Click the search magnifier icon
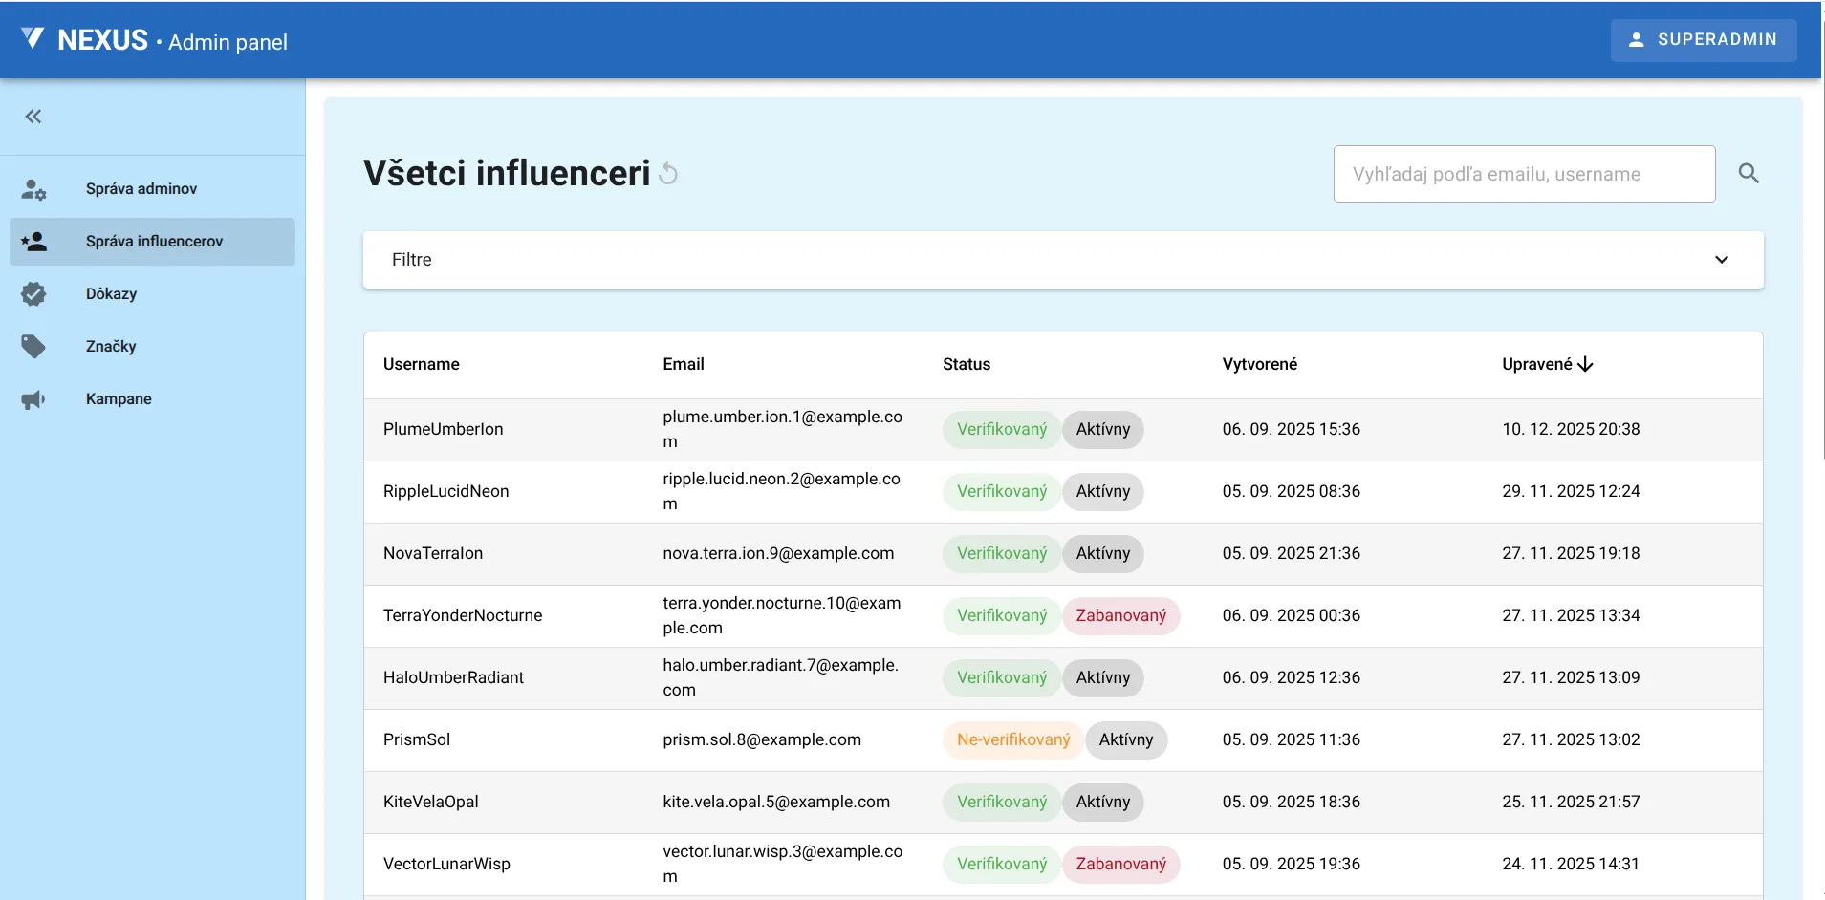 1749,173
